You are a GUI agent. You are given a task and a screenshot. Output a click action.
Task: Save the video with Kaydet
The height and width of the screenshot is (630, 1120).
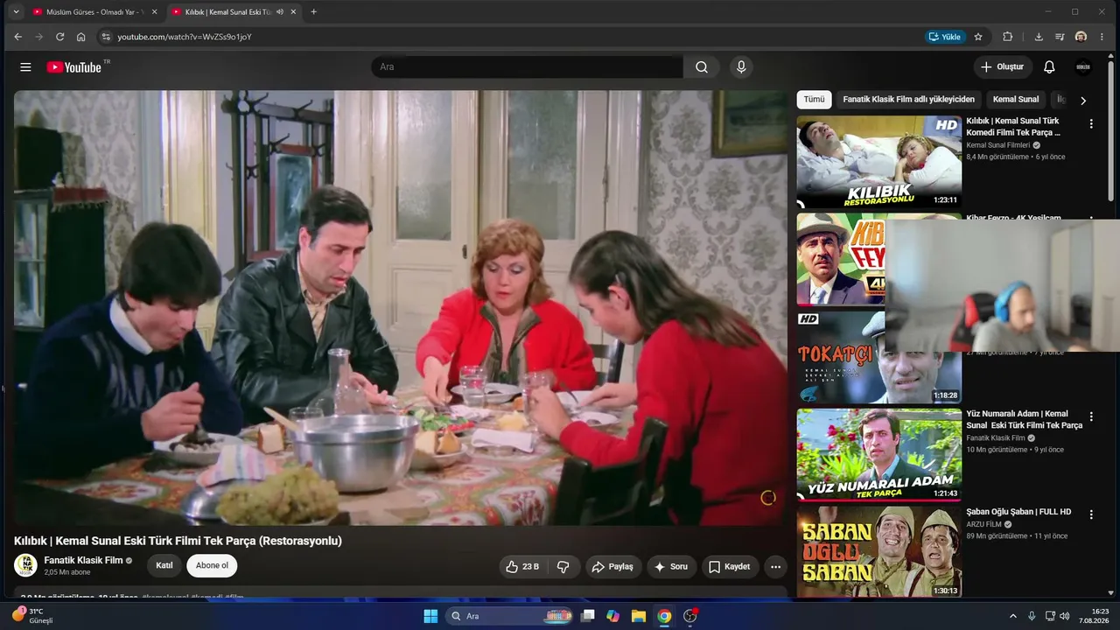pyautogui.click(x=729, y=567)
